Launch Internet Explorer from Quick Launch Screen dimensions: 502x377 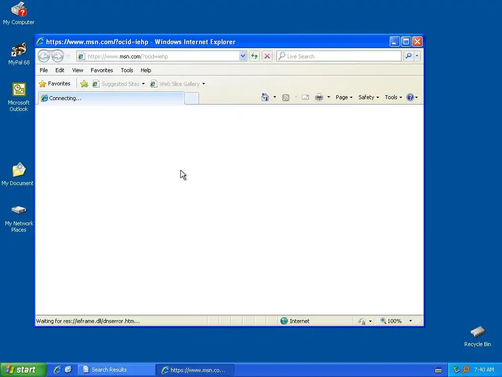(x=57, y=370)
